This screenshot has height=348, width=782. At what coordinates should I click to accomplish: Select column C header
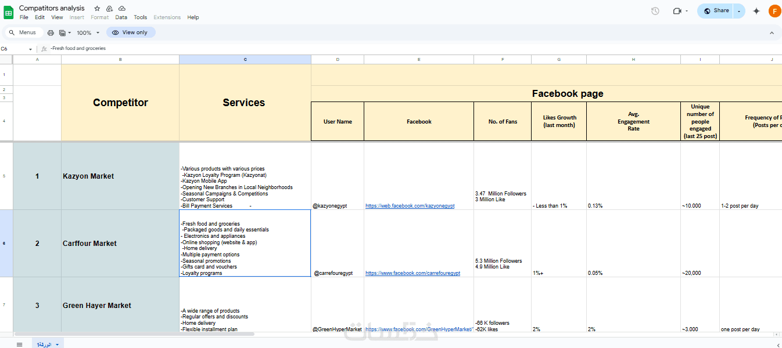(x=245, y=59)
